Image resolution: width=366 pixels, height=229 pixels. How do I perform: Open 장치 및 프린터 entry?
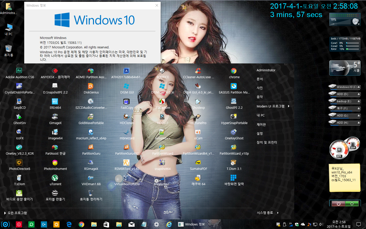point(267,142)
